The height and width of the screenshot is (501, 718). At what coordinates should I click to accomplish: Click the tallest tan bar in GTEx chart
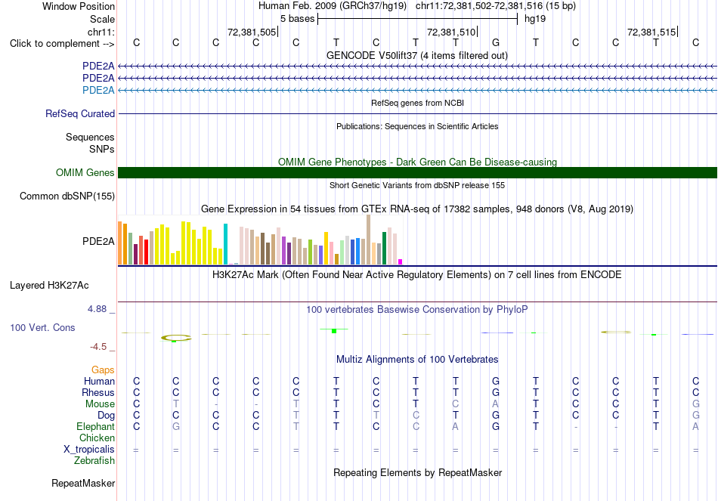click(x=369, y=240)
